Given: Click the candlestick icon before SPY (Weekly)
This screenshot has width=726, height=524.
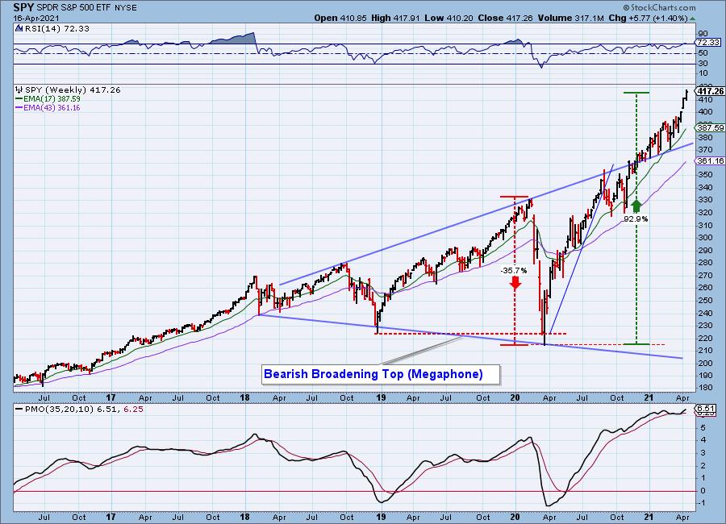Looking at the screenshot, I should [19, 89].
